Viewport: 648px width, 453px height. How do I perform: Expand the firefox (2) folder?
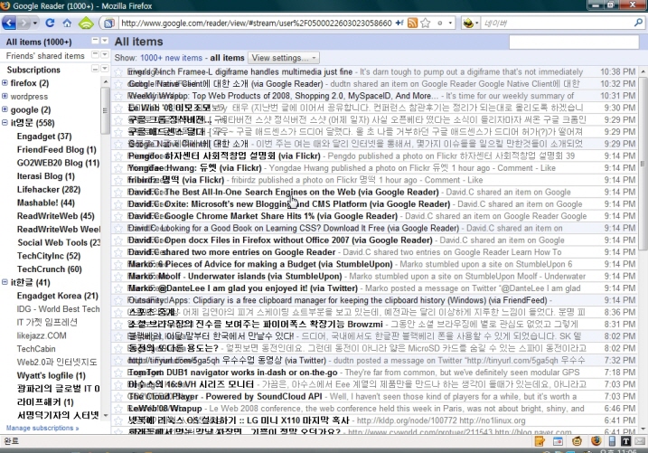pos(5,82)
